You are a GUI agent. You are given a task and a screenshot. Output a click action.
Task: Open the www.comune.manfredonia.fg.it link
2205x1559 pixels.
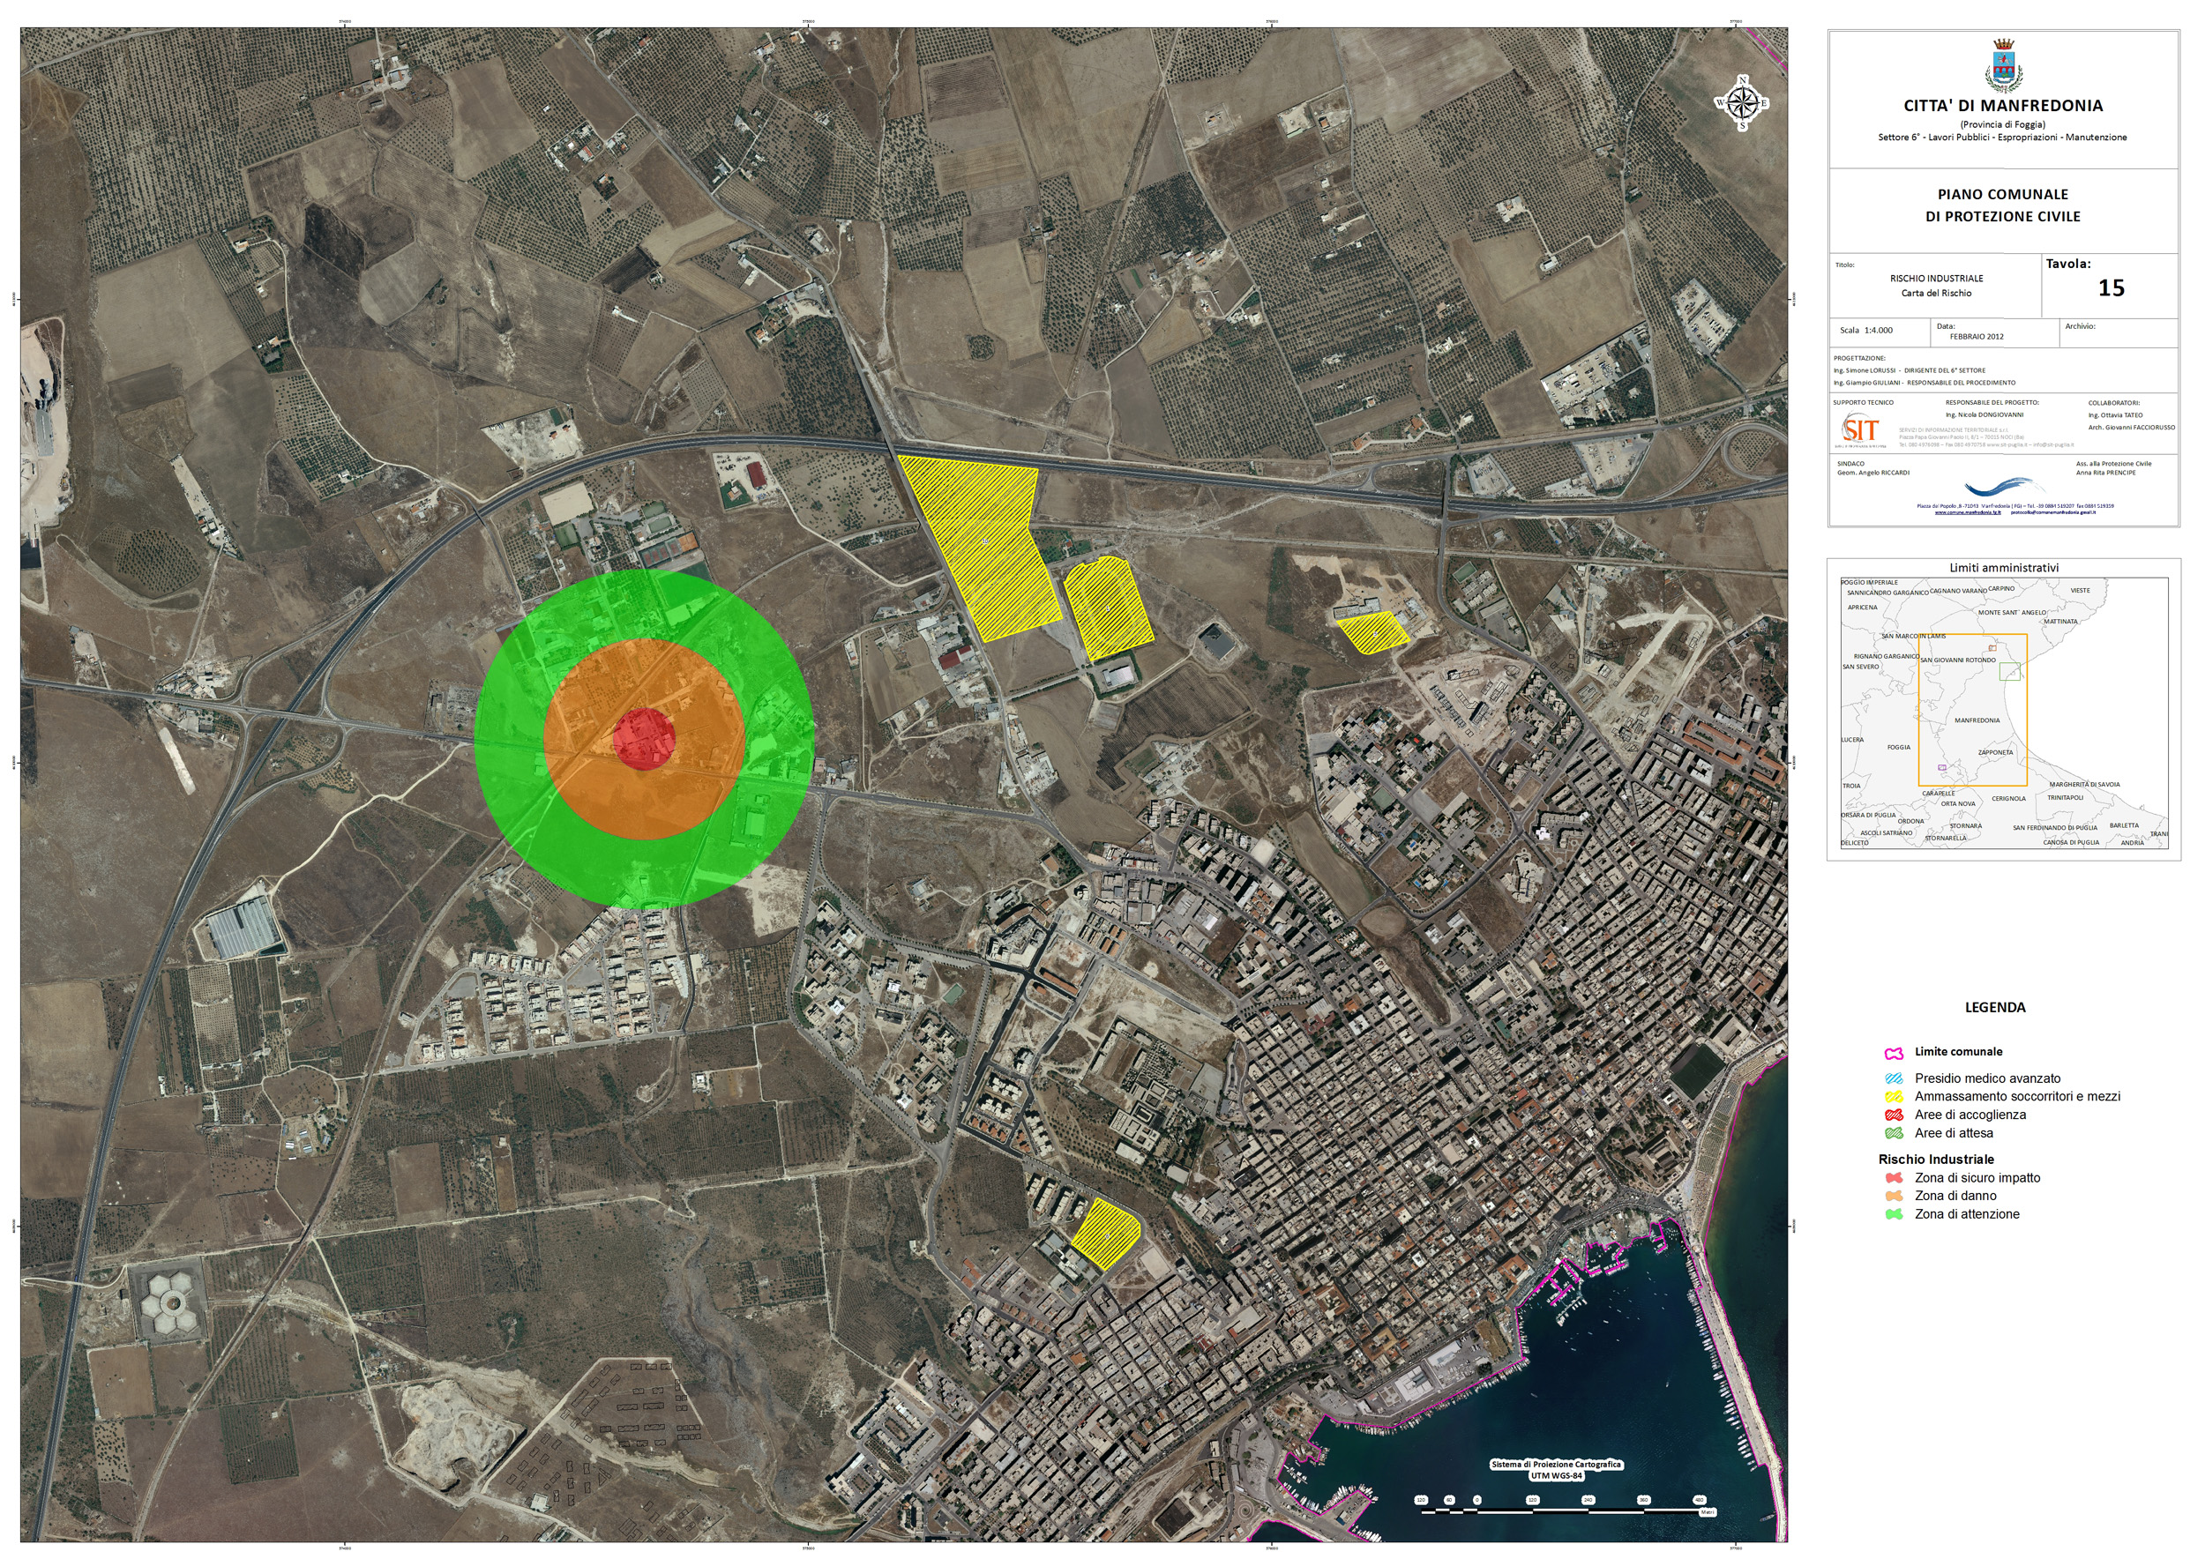[1967, 512]
